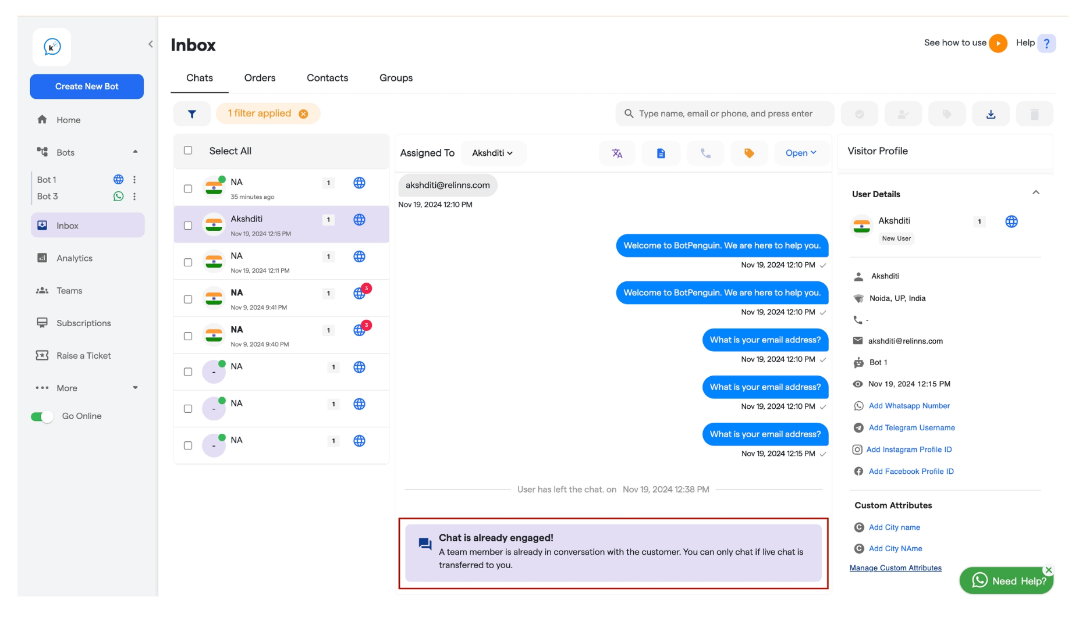Close the Need Help widget
This screenshot has width=1086, height=628.
[1048, 570]
